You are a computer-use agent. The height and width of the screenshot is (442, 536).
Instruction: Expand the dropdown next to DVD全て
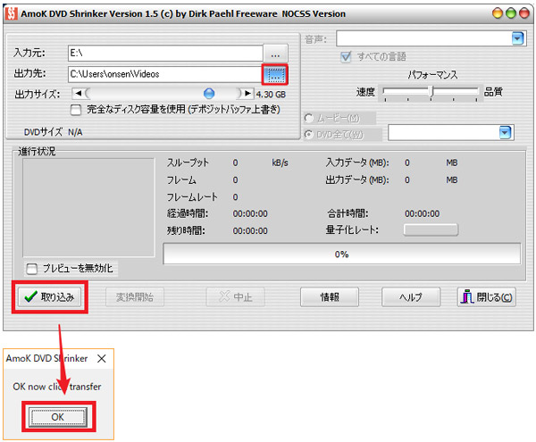(505, 132)
